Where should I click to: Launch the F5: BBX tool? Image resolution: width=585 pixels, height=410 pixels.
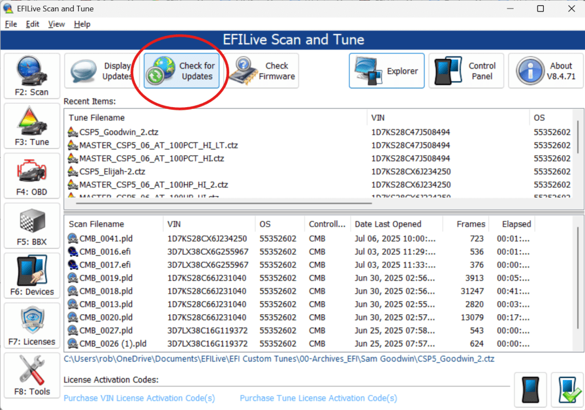tap(32, 226)
